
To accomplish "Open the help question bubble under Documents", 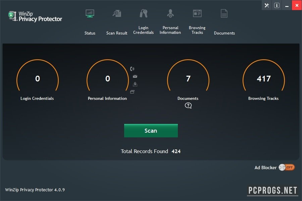I will (188, 106).
